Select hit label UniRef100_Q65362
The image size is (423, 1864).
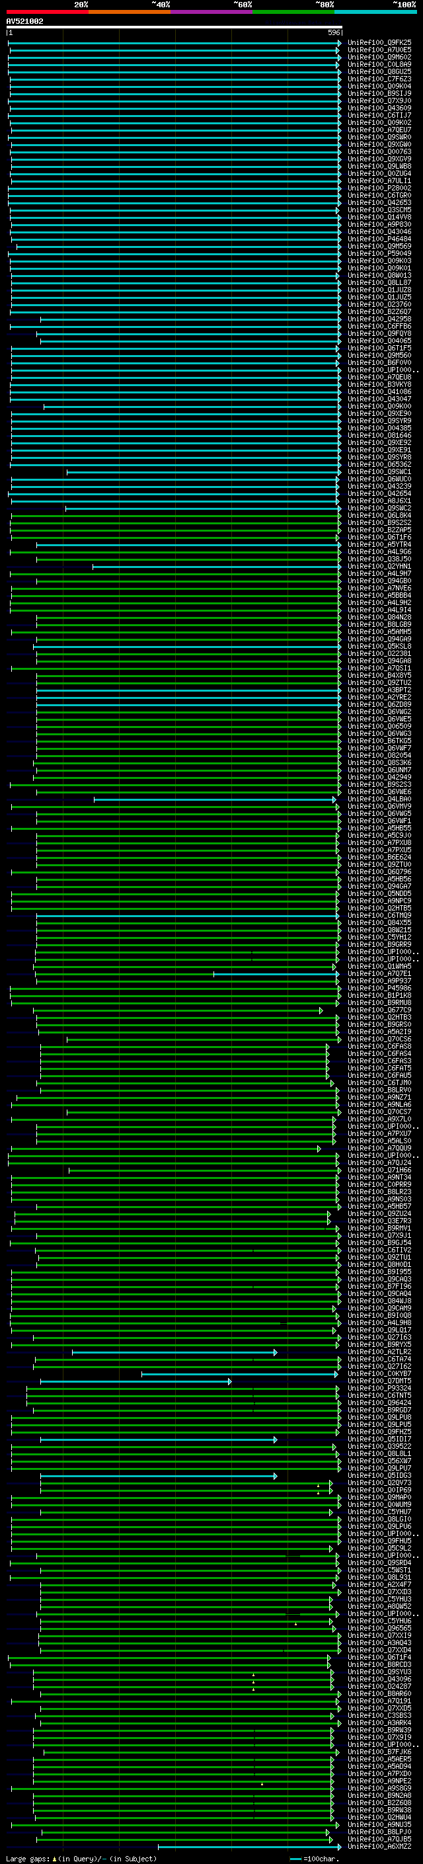point(379,465)
